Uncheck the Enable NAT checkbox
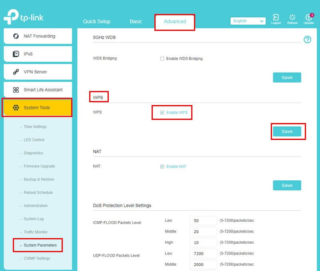The image size is (320, 271). [162, 166]
